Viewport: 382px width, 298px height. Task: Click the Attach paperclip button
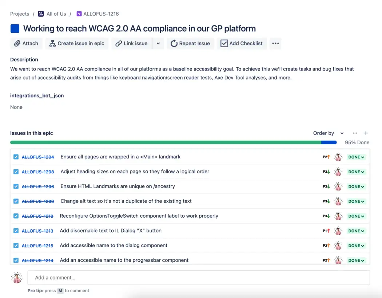pyautogui.click(x=26, y=44)
